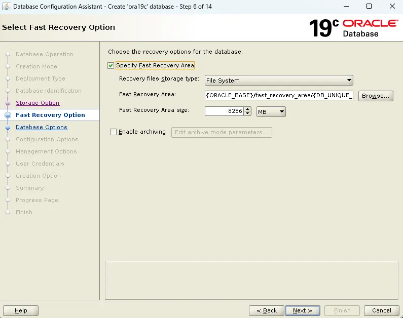Click the Database Options step bullet
Image resolution: width=403 pixels, height=318 pixels.
coord(8,127)
